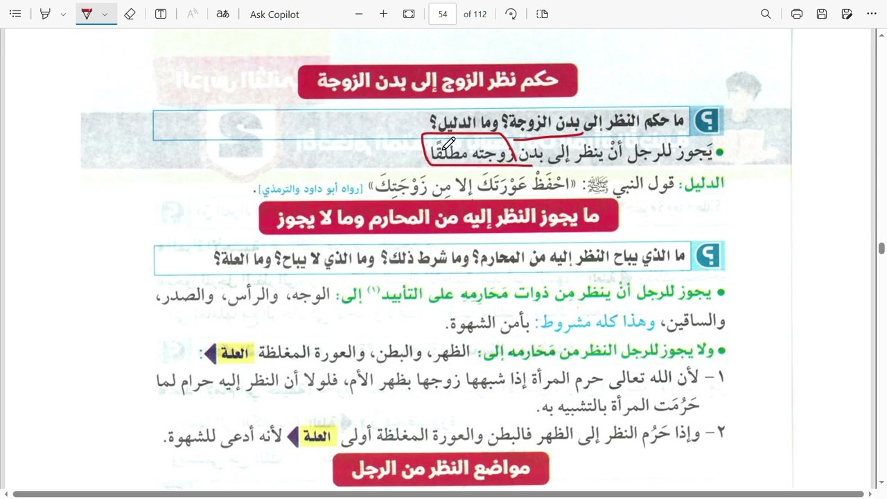The height and width of the screenshot is (499, 887).
Task: Click Ask Copilot button
Action: click(x=274, y=14)
